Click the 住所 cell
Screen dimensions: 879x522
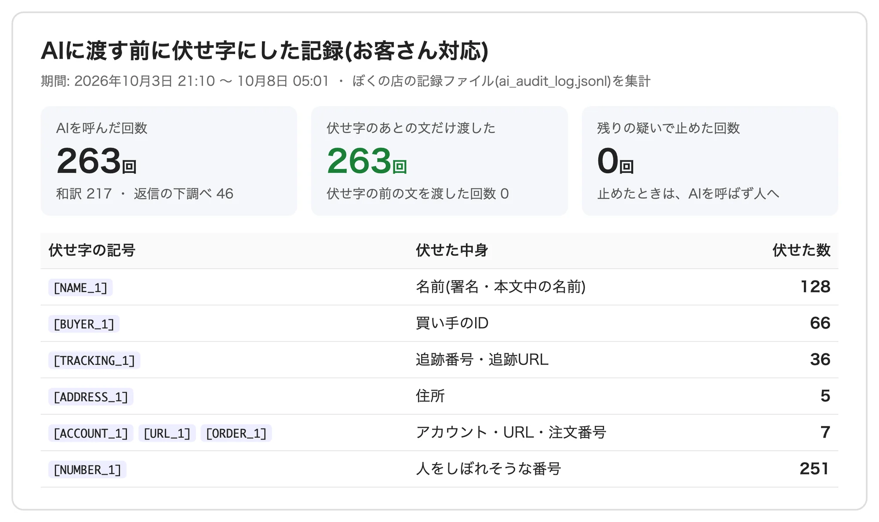[x=430, y=396]
